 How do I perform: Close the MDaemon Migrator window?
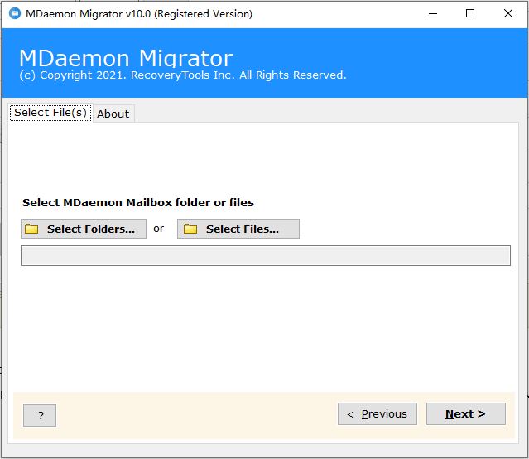tap(507, 13)
